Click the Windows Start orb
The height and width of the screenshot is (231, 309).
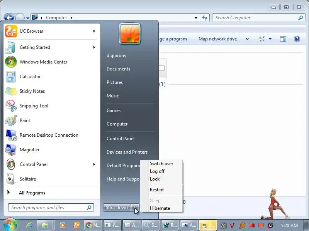(10, 225)
